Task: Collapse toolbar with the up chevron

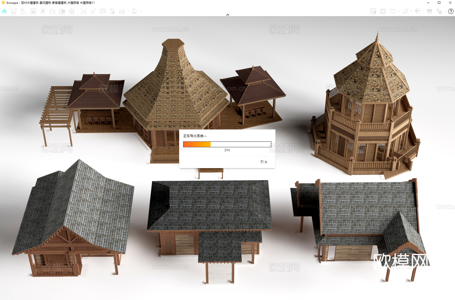Action: 228,15
